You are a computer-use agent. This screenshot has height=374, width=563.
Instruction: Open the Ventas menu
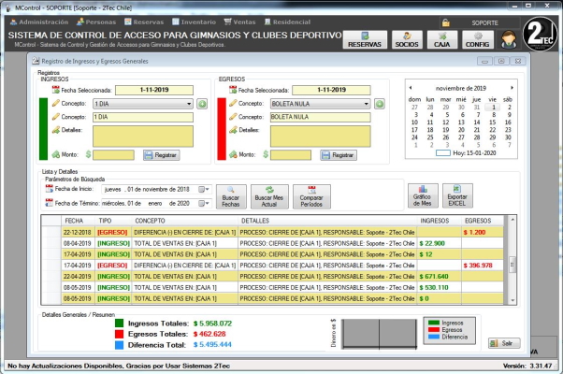tap(239, 22)
